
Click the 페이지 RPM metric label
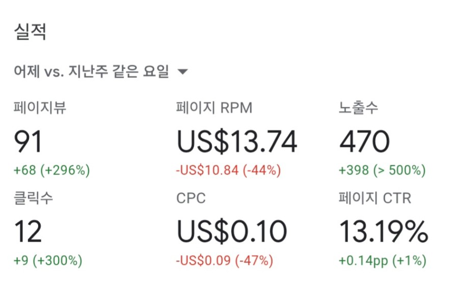coord(215,108)
